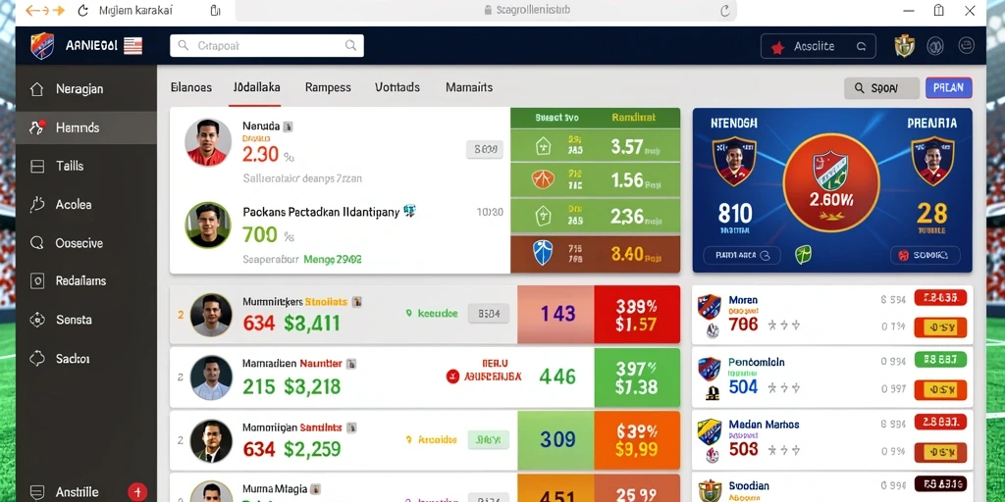Open the Neragjan home icon in sidebar
Screen dimensions: 1005x502
(37, 89)
